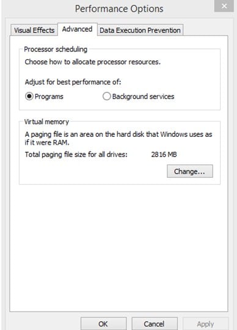Click "Choose how to allocate processor resources" text
Screen dimensions: 237x330
click(92, 62)
